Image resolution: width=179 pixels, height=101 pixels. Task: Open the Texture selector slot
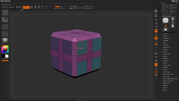pos(5,34)
